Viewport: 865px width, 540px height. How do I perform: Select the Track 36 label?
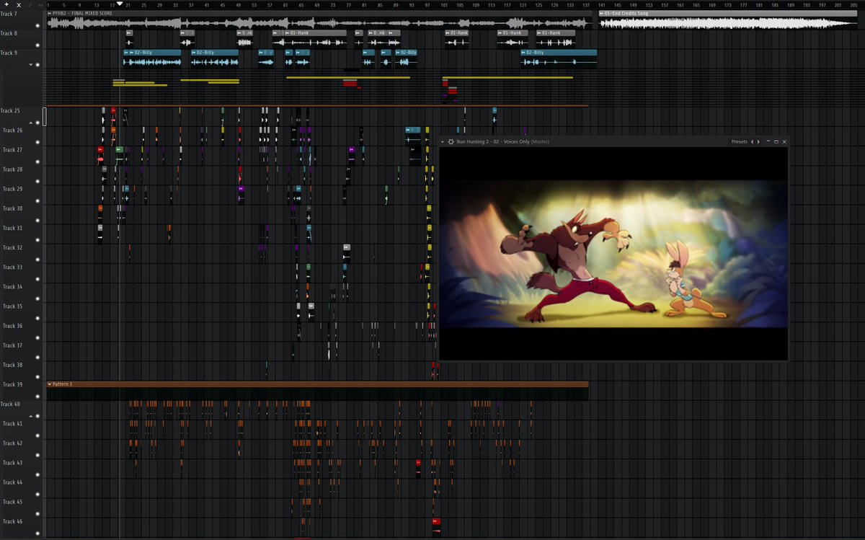[12, 326]
